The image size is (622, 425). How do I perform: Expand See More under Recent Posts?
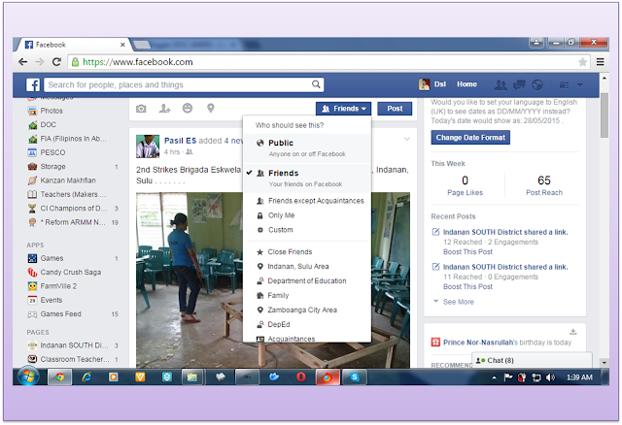coord(458,302)
